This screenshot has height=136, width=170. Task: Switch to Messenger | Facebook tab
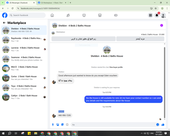[x=20, y=3]
